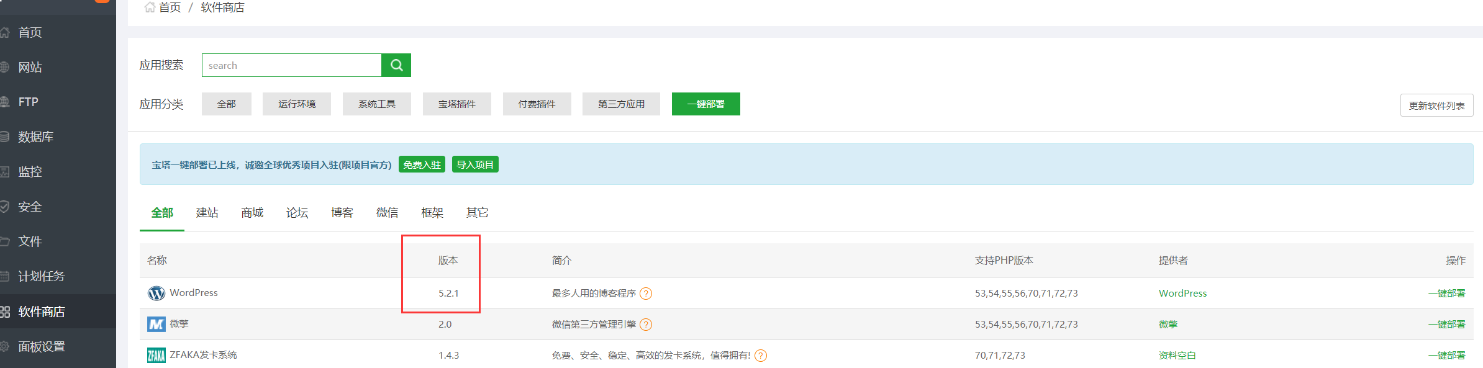Click 微擎 name in the table
The height and width of the screenshot is (368, 1483).
pos(179,323)
